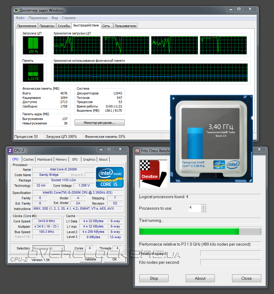Image resolution: width=274 pixels, height=294 pixels.
Task: Click the Intel logo on Turbo Boost gadget
Action: (233, 165)
